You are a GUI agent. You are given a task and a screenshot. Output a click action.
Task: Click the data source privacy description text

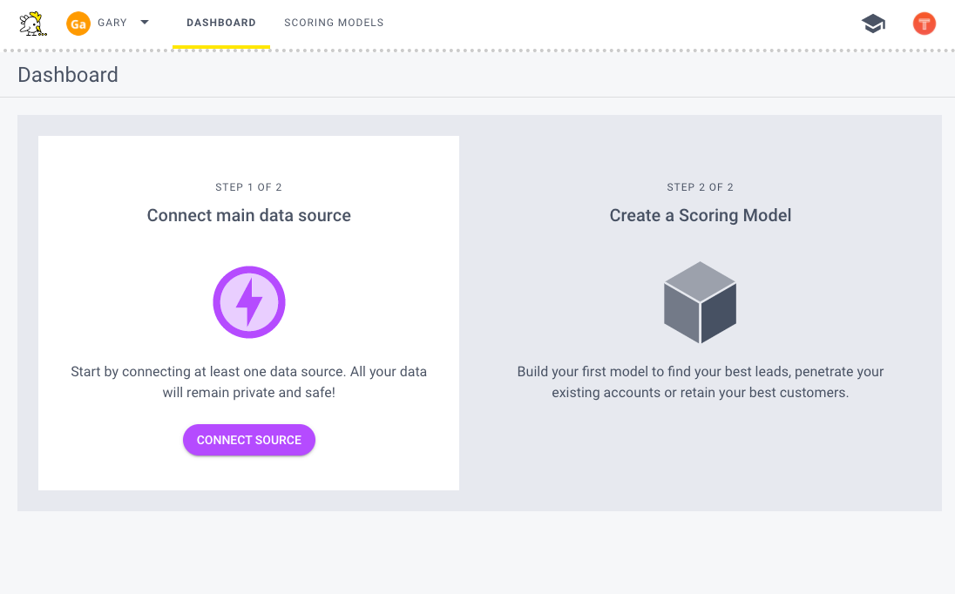click(x=249, y=381)
